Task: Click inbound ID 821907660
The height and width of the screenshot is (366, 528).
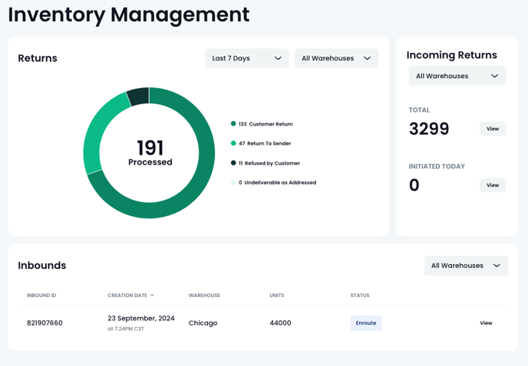Action: (45, 323)
